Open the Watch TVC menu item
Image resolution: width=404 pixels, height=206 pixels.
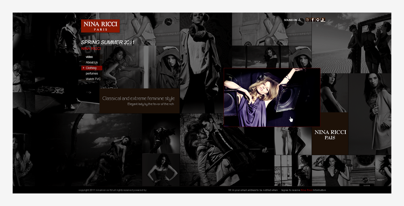93,79
